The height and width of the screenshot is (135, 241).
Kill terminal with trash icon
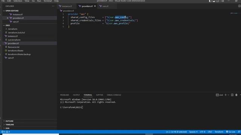point(236,95)
